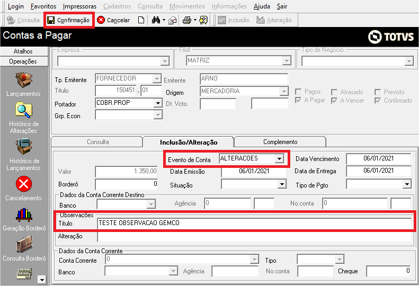Open the Cadastros menu

[x=117, y=6]
